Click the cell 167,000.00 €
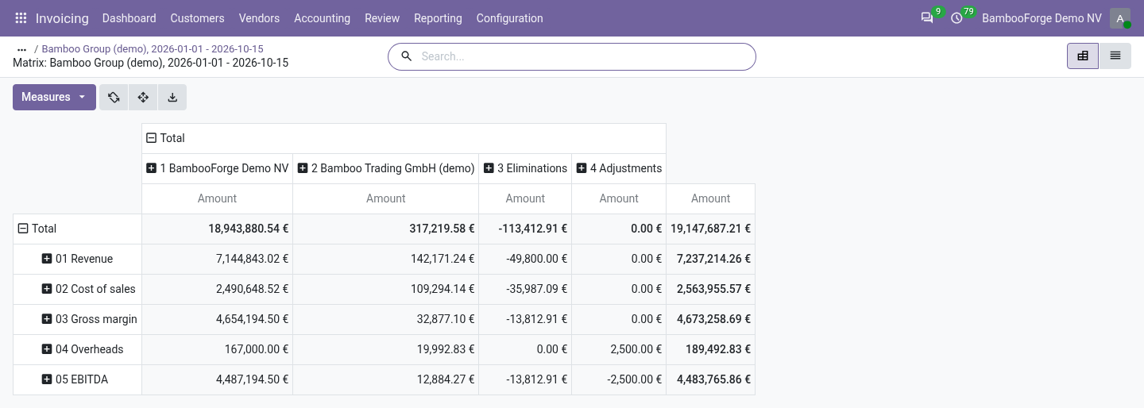This screenshot has width=1144, height=408. pyautogui.click(x=217, y=349)
